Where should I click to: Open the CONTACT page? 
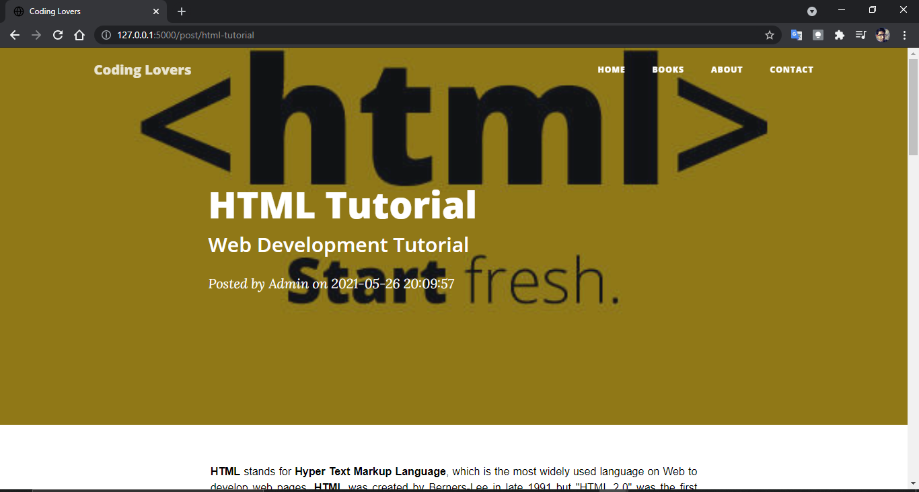(x=791, y=69)
